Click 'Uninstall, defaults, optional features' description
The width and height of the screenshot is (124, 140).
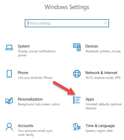point(104,106)
